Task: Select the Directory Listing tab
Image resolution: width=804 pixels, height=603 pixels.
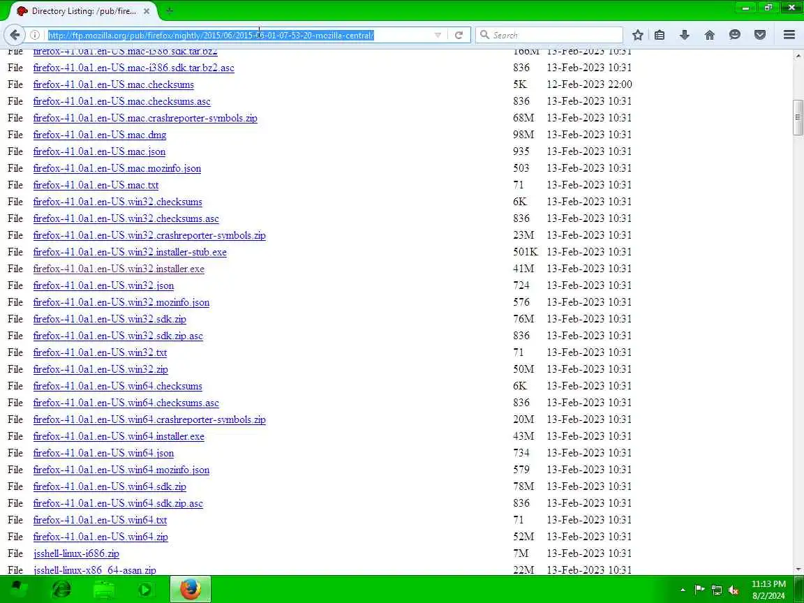Action: click(x=84, y=10)
